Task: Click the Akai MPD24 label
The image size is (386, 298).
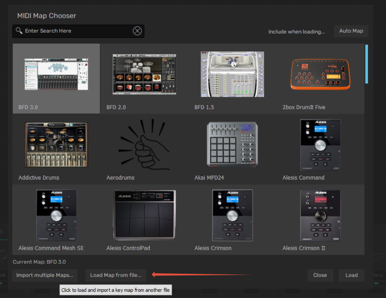Action: (x=209, y=178)
